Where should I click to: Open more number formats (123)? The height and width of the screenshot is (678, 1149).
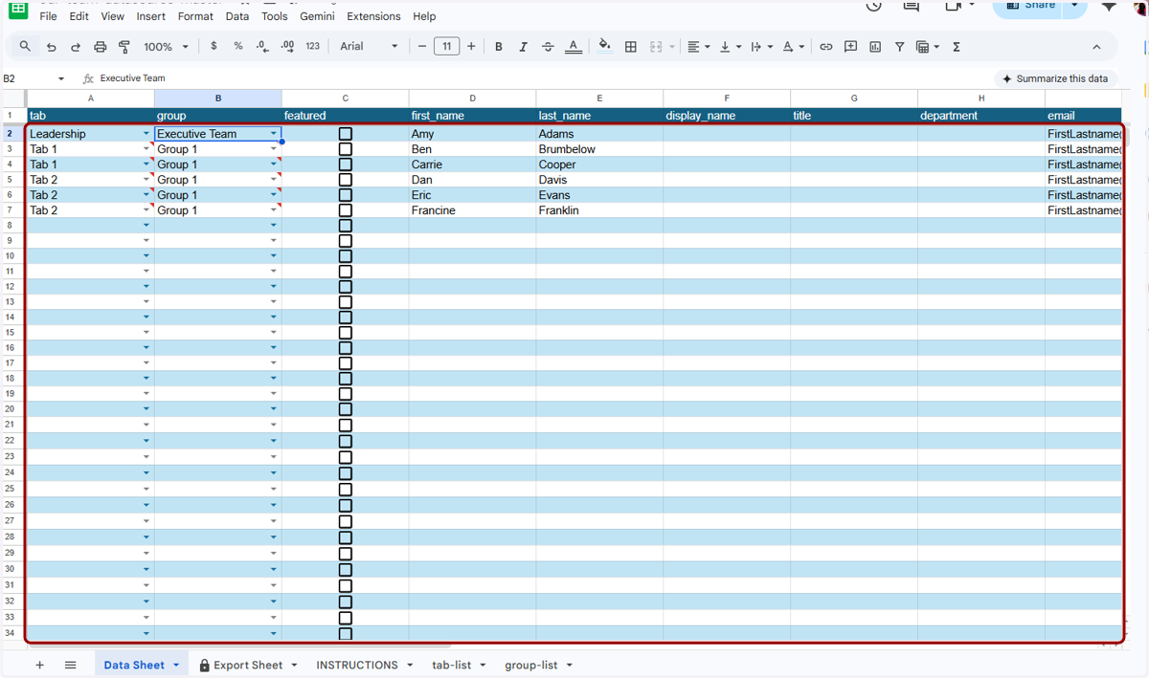pos(312,46)
